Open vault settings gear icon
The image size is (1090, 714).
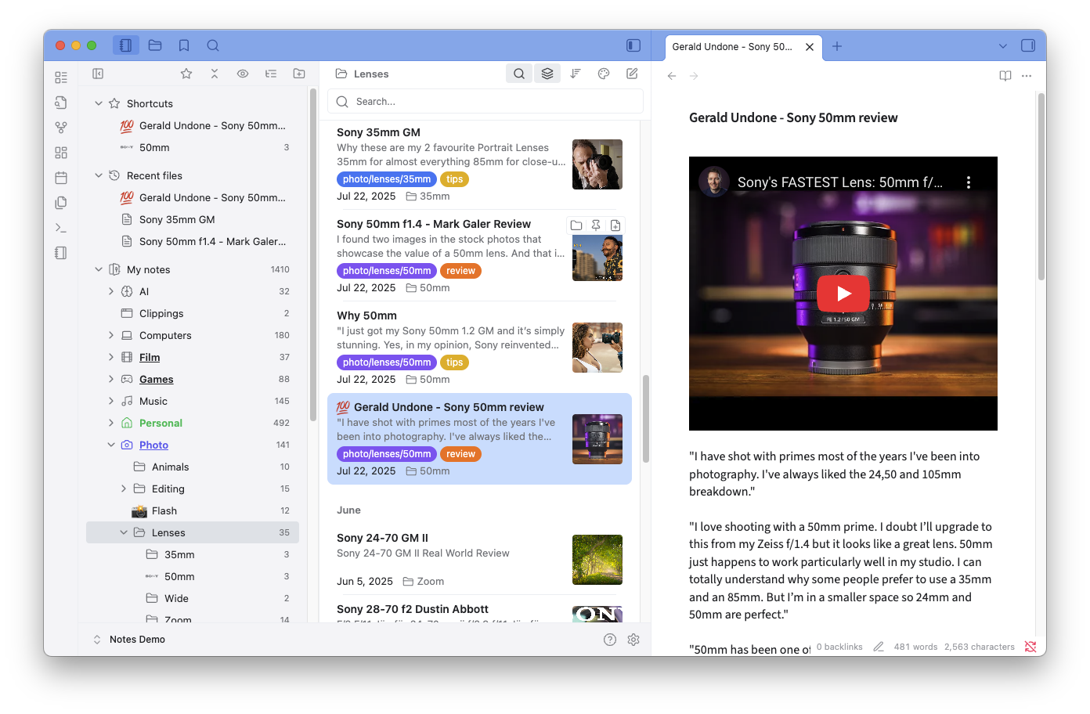[633, 640]
